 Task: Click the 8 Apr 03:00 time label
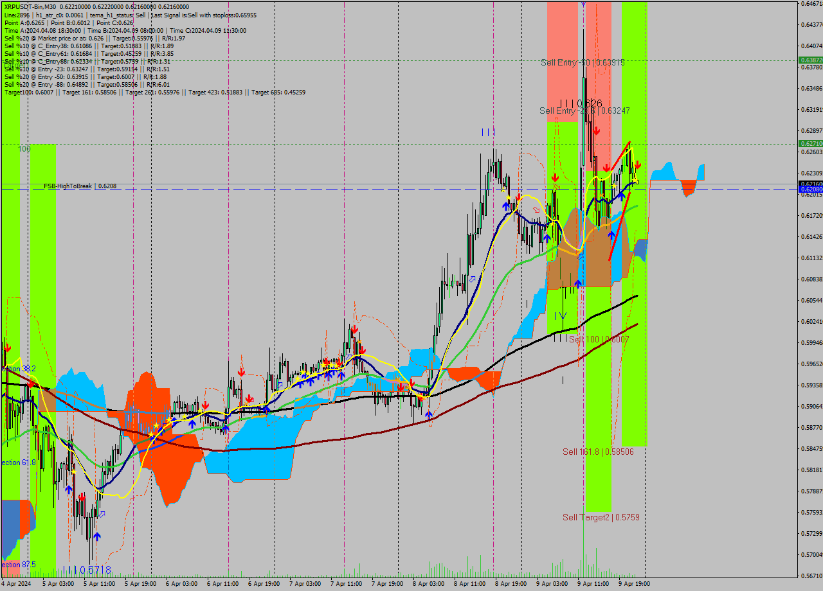(428, 584)
